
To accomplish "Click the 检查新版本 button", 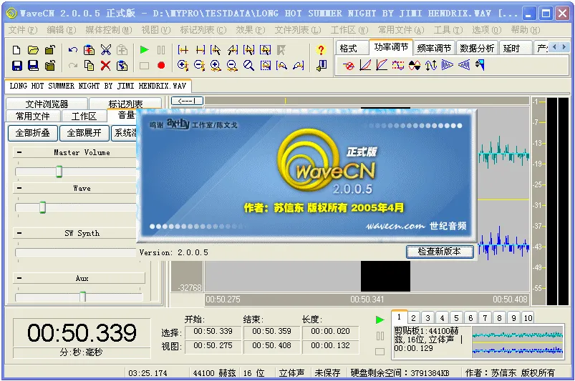I will click(x=440, y=252).
